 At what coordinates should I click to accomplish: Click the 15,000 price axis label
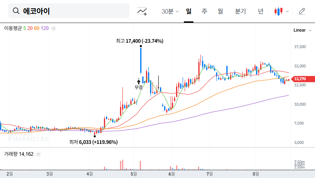coord(300,66)
